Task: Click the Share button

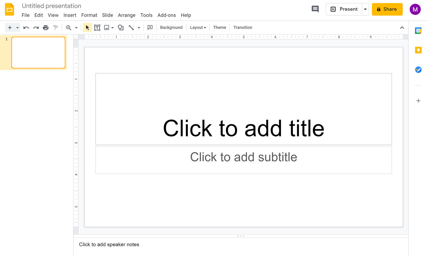Action: pyautogui.click(x=387, y=9)
